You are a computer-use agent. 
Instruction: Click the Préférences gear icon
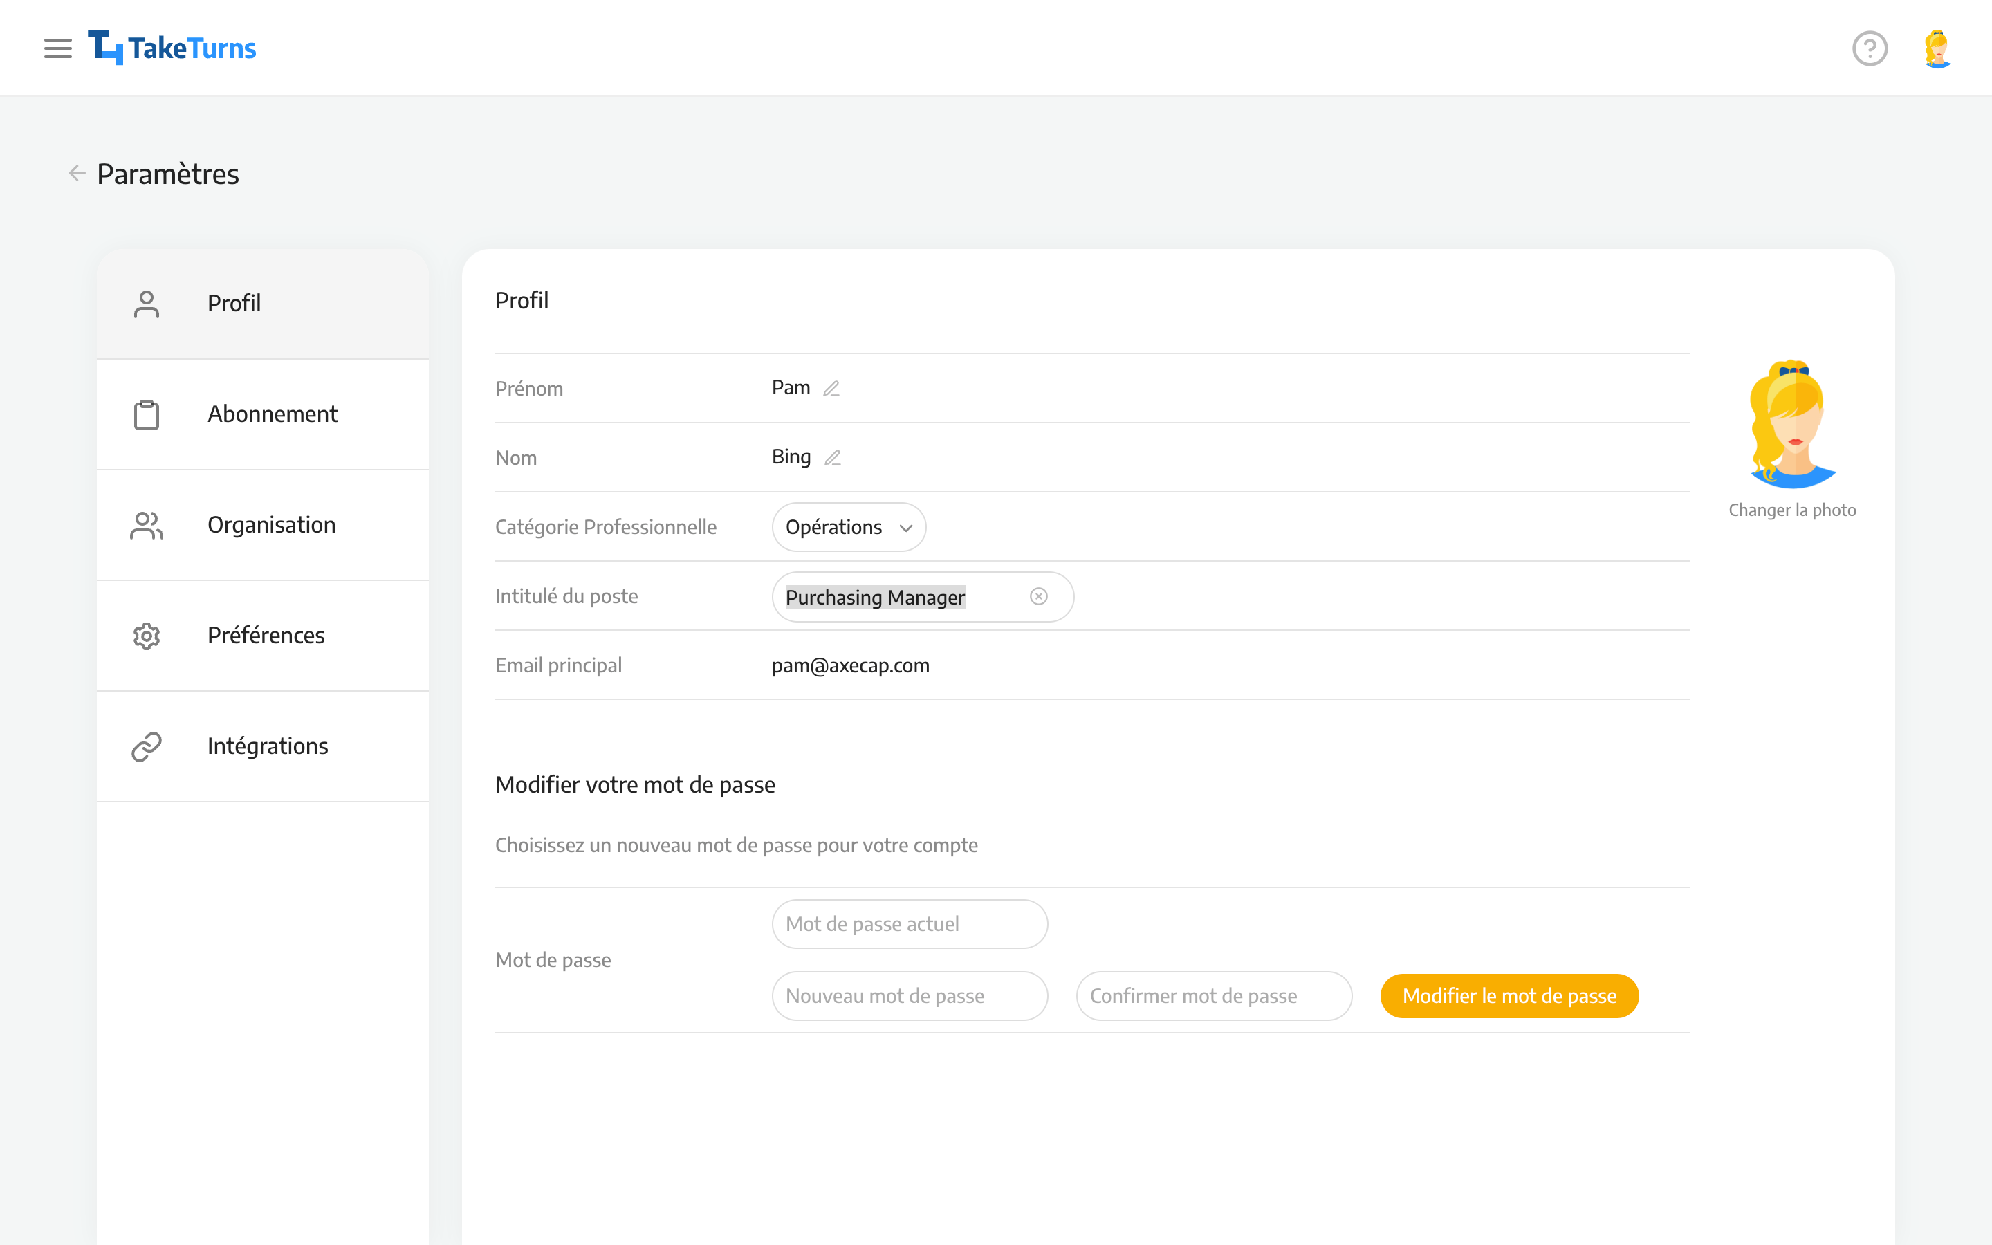[146, 634]
